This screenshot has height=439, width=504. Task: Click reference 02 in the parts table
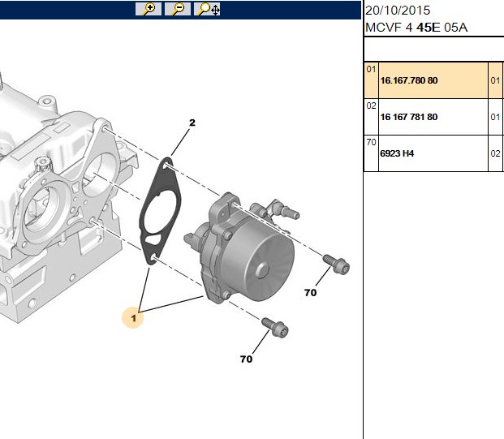(x=371, y=105)
